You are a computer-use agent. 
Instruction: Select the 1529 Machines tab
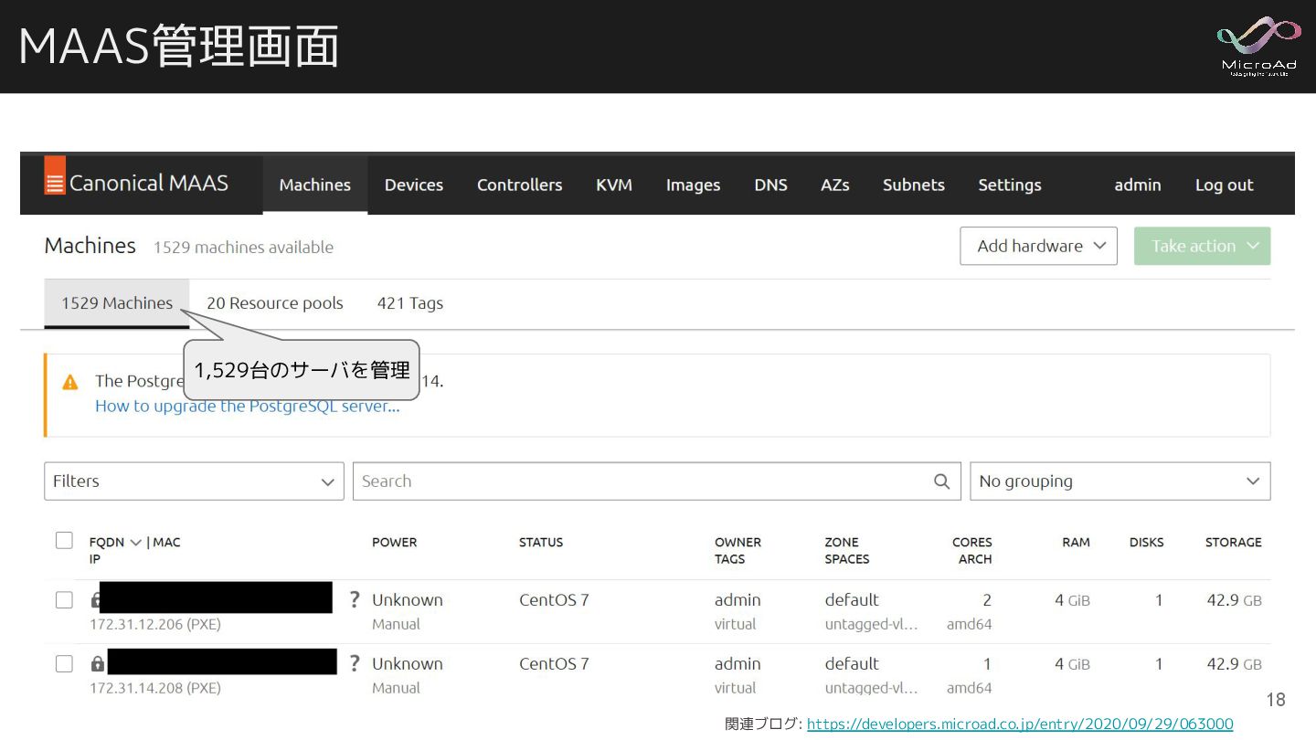(117, 303)
